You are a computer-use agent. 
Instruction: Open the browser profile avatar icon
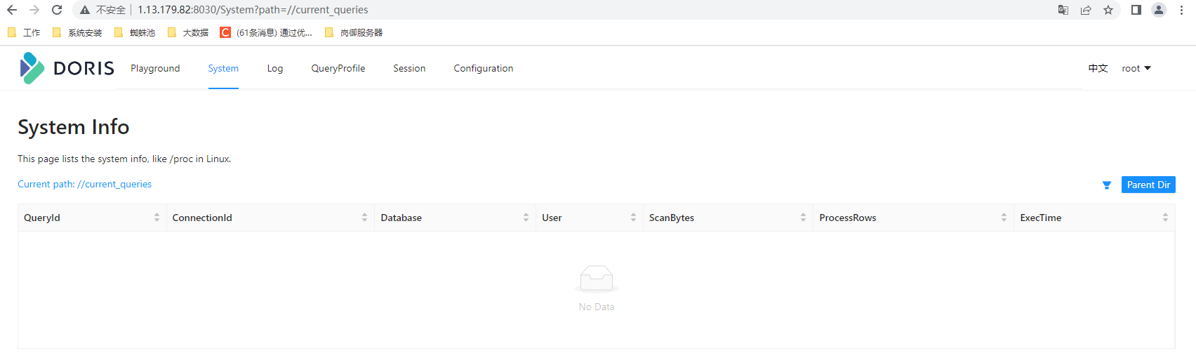pyautogui.click(x=1159, y=10)
